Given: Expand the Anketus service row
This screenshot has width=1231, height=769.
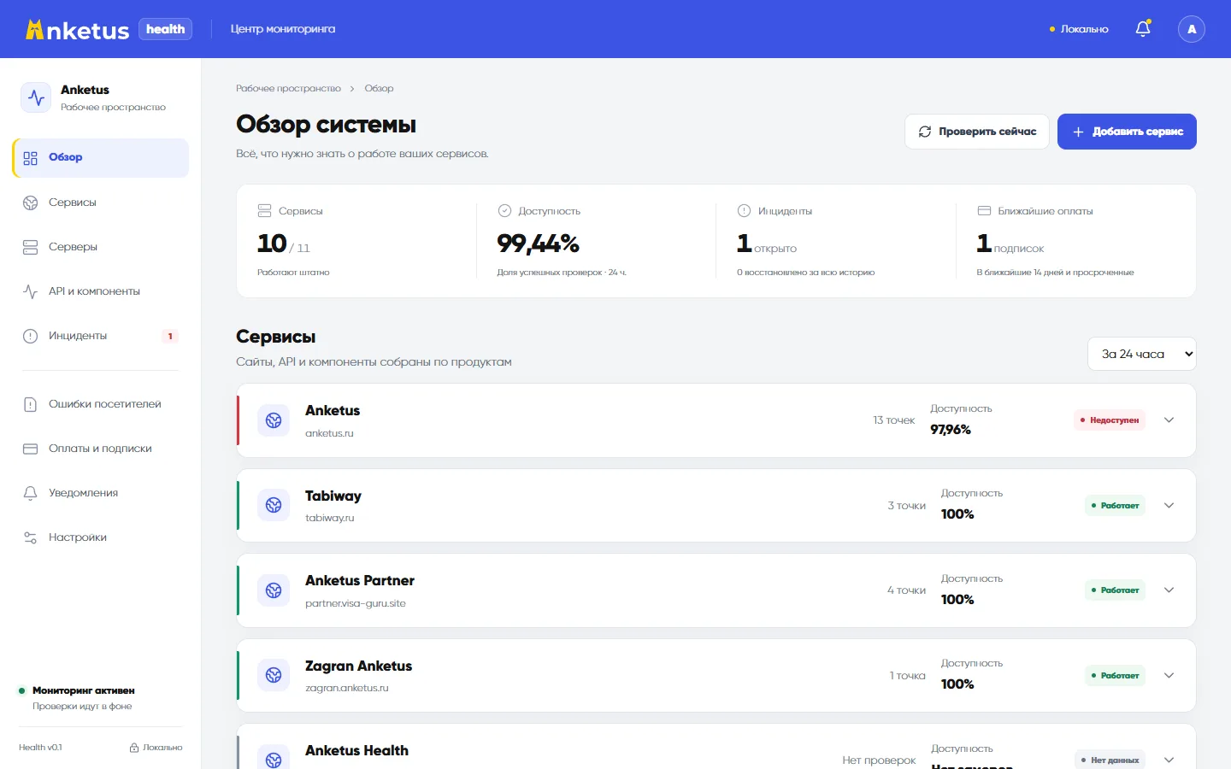Looking at the screenshot, I should pos(1169,420).
